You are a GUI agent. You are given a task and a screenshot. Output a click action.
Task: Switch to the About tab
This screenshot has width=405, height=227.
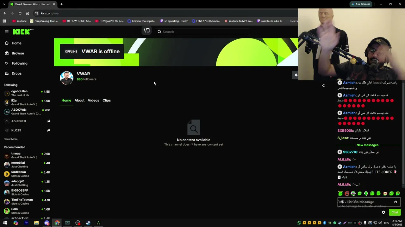pyautogui.click(x=79, y=100)
